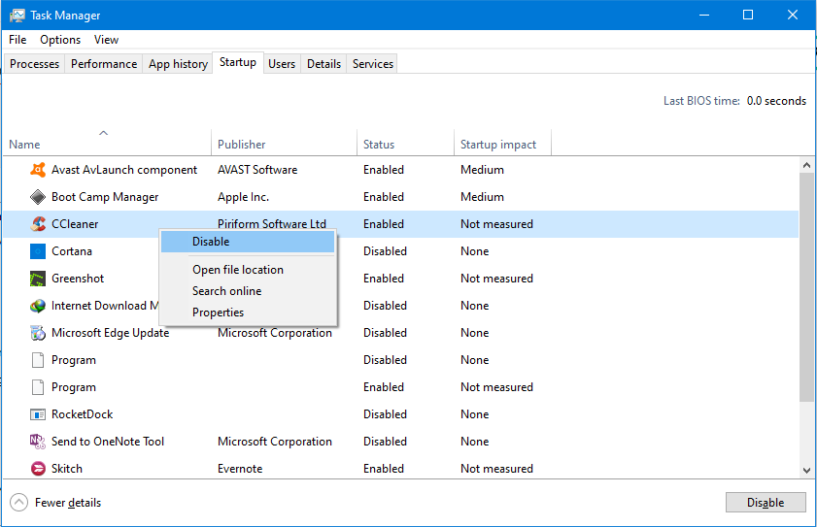Click the Piriform Software Ltd publisher cell
The height and width of the screenshot is (527, 817).
point(272,223)
